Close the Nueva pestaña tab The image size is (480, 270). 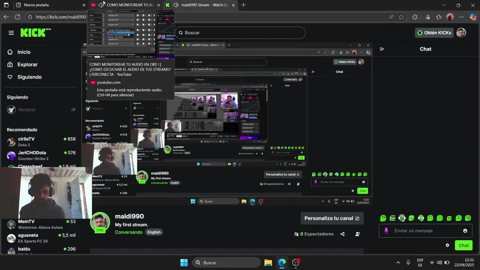pos(84,5)
